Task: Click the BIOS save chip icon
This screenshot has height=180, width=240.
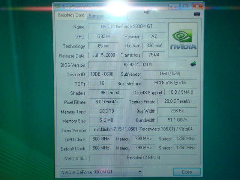Action: 193,64
